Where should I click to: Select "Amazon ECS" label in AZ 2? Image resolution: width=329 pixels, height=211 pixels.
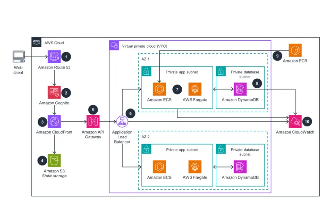(x=159, y=178)
